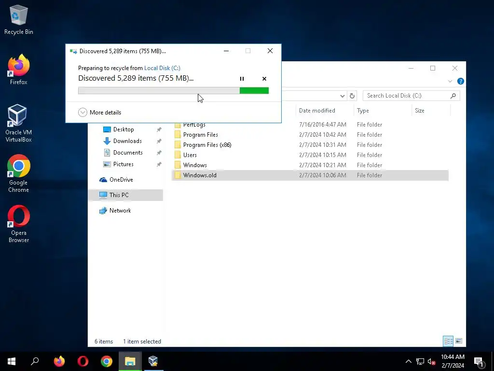Click the pin icon next to Desktop
The image size is (494, 371).
coord(159,129)
